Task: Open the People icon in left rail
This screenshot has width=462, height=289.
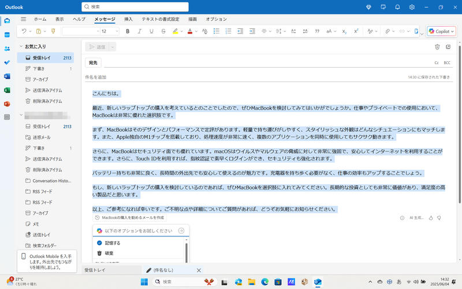Action: click(7, 49)
